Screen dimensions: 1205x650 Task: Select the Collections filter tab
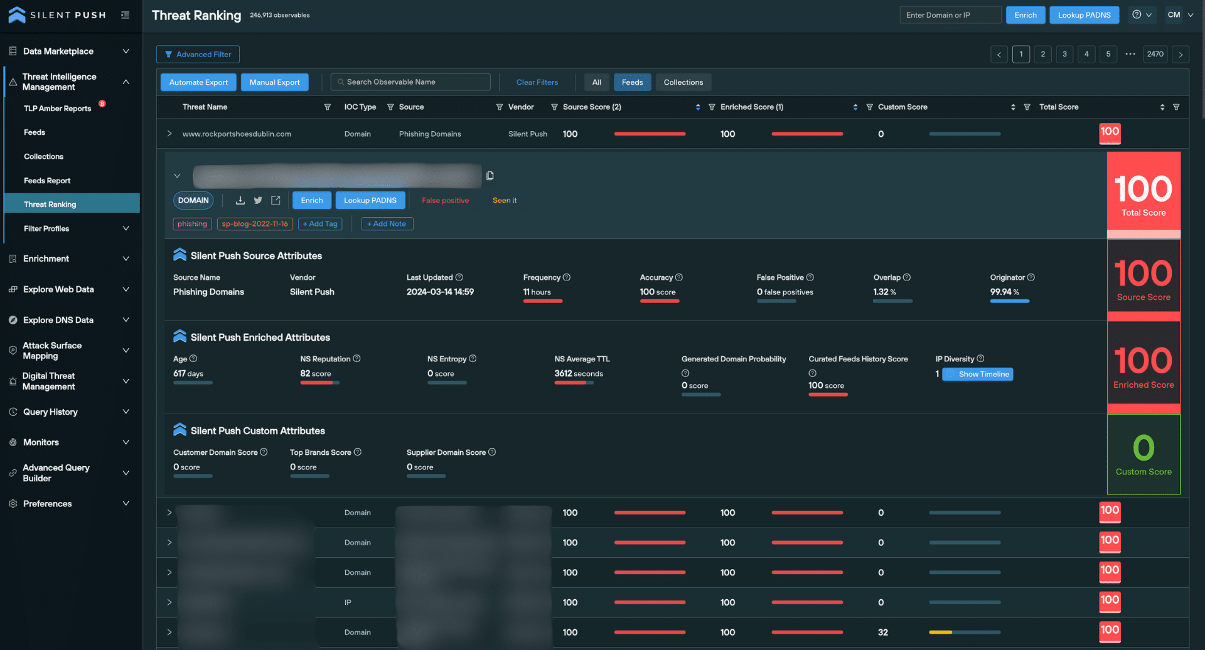tap(683, 82)
